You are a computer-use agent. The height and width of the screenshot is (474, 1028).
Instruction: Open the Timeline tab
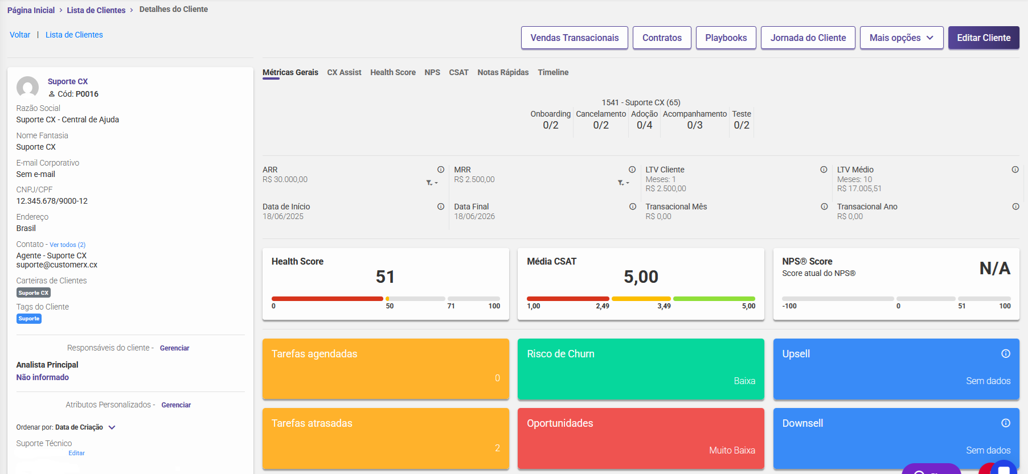(552, 72)
